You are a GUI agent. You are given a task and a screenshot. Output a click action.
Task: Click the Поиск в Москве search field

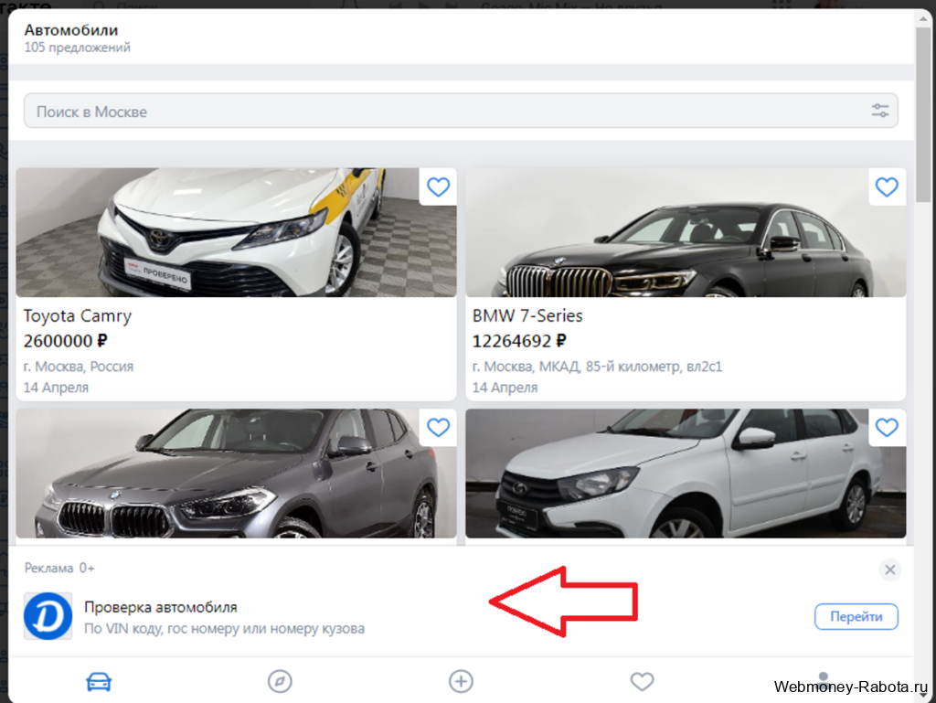[461, 111]
